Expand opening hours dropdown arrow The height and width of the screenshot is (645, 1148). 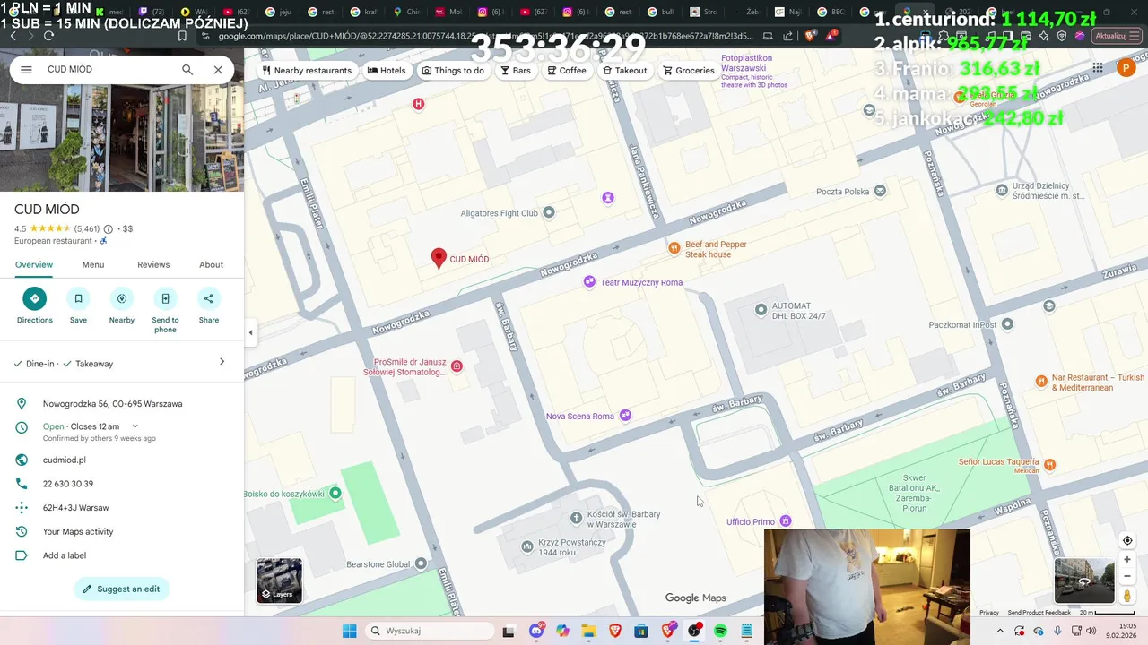pos(135,426)
